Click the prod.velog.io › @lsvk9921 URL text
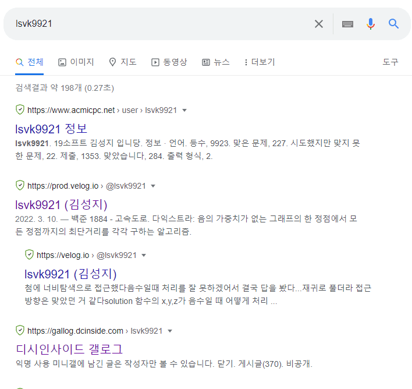412x389 pixels. pos(87,186)
